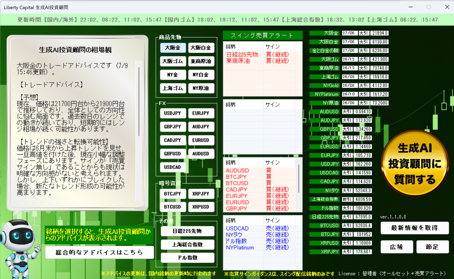This screenshot has width=454, height=279.
Task: Click the NY白金 button
Action: 201,74
